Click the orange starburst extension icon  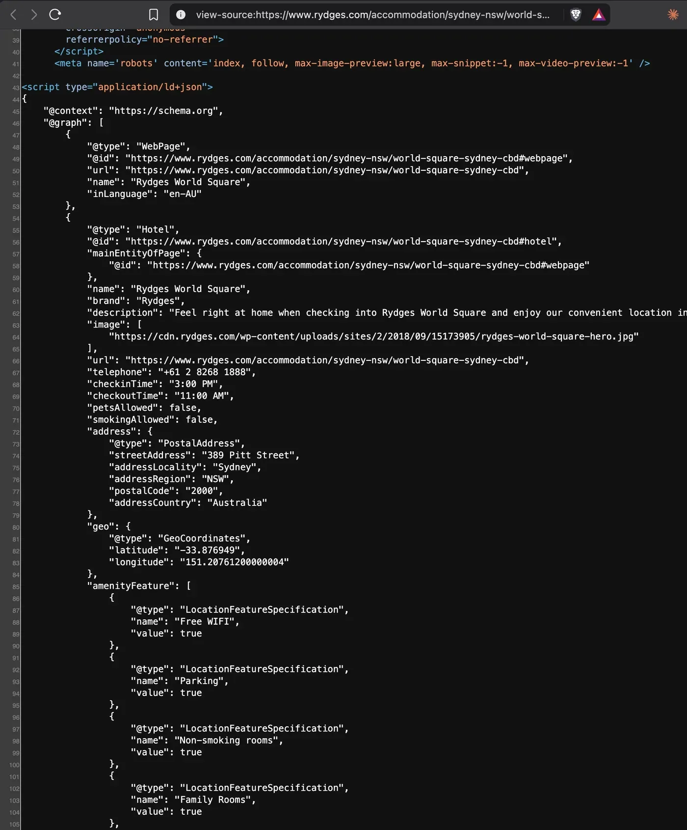pos(673,15)
